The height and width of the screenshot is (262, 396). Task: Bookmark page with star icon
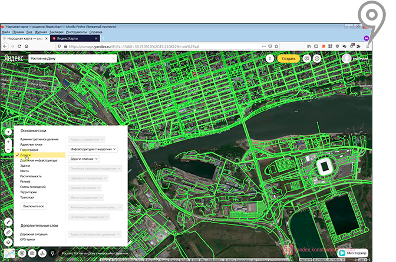click(x=276, y=46)
